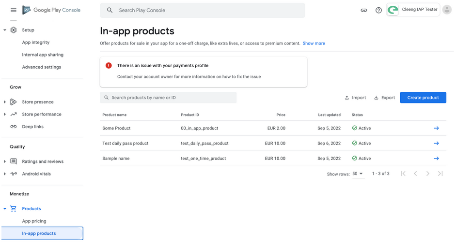Click the Sep 6, 2022 date cell
The width and height of the screenshot is (456, 247).
[329, 143]
